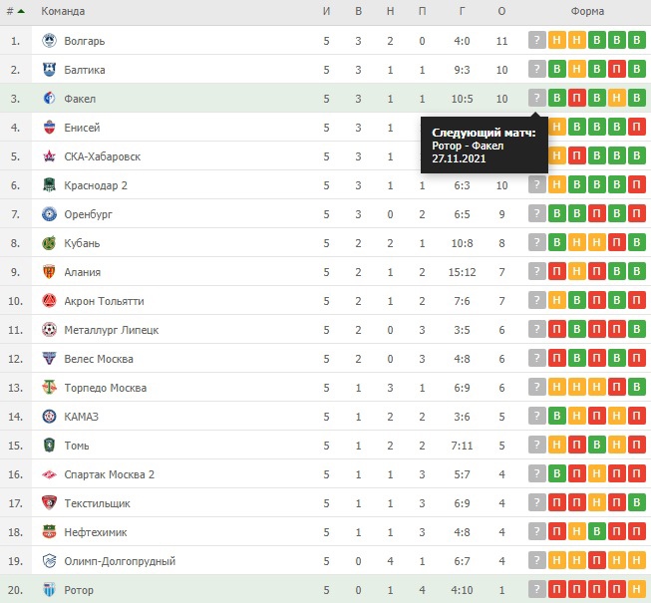
Task: Click the Томь green team emblem
Action: pos(50,446)
